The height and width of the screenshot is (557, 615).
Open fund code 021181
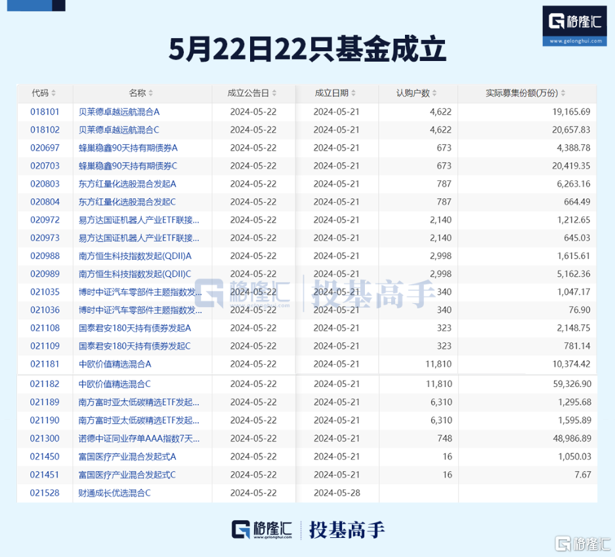pyautogui.click(x=45, y=364)
